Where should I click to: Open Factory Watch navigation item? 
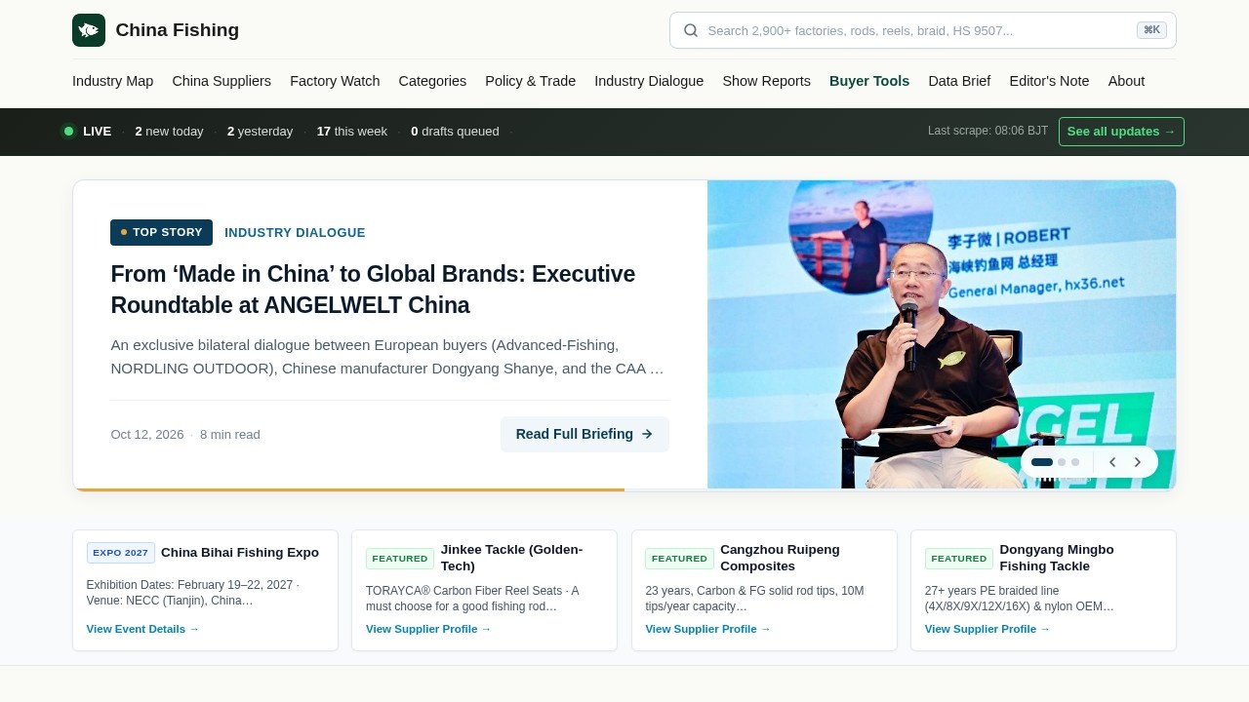(x=335, y=81)
